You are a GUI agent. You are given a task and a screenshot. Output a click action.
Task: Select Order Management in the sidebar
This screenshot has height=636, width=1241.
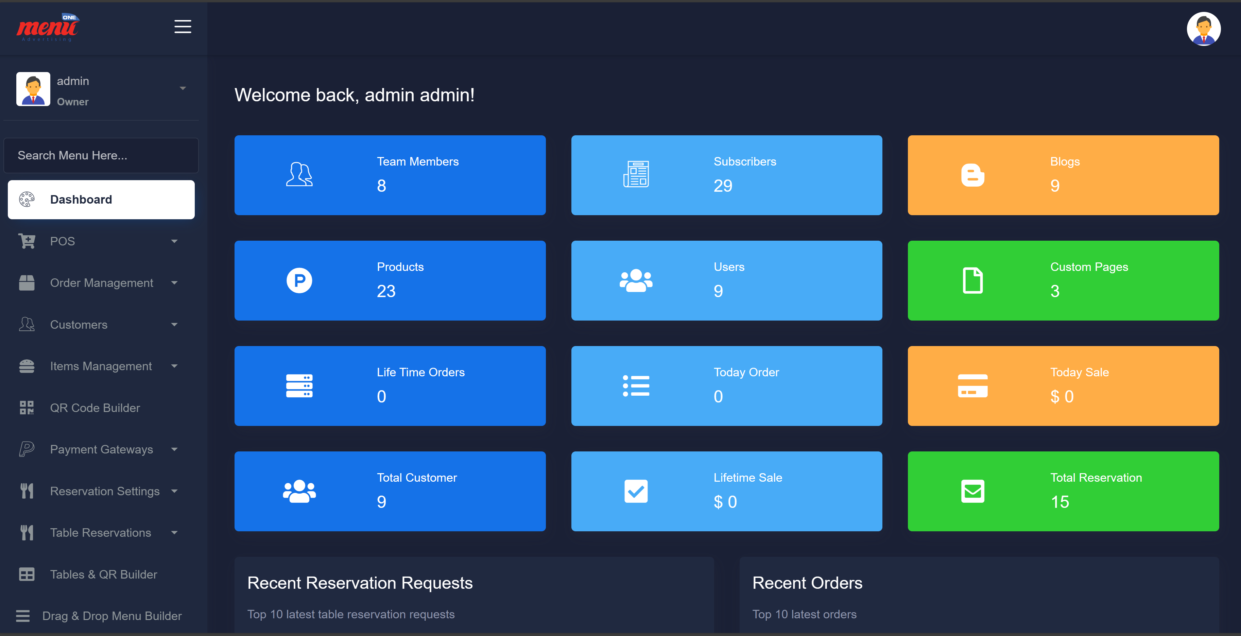pyautogui.click(x=101, y=283)
